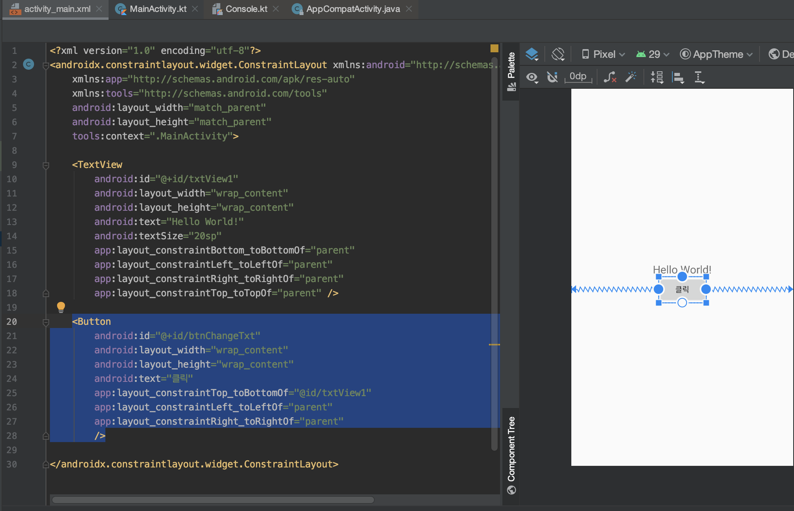Image resolution: width=794 pixels, height=511 pixels.
Task: Open the Guidelines helper icon
Action: (699, 77)
